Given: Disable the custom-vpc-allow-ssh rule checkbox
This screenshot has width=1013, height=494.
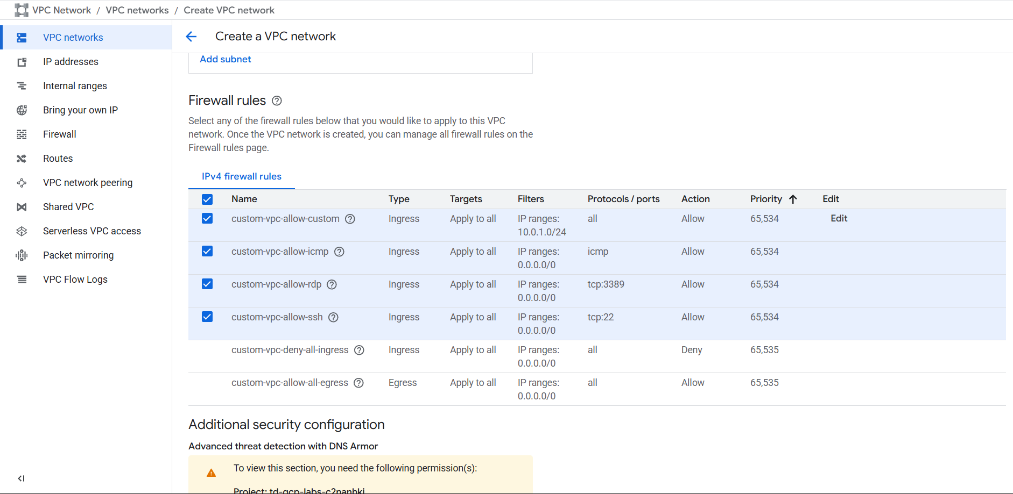Looking at the screenshot, I should pos(207,317).
